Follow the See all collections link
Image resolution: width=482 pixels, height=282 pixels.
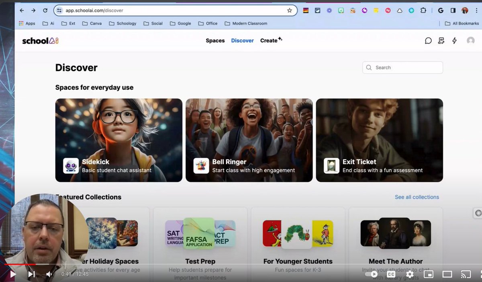coord(417,197)
